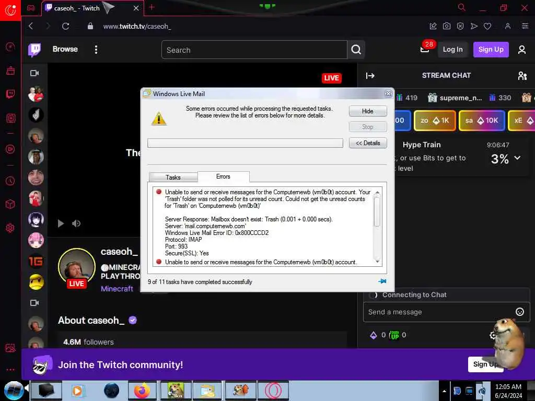This screenshot has width=535, height=401.
Task: Click the Stop button in Live Mail
Action: pos(368,127)
